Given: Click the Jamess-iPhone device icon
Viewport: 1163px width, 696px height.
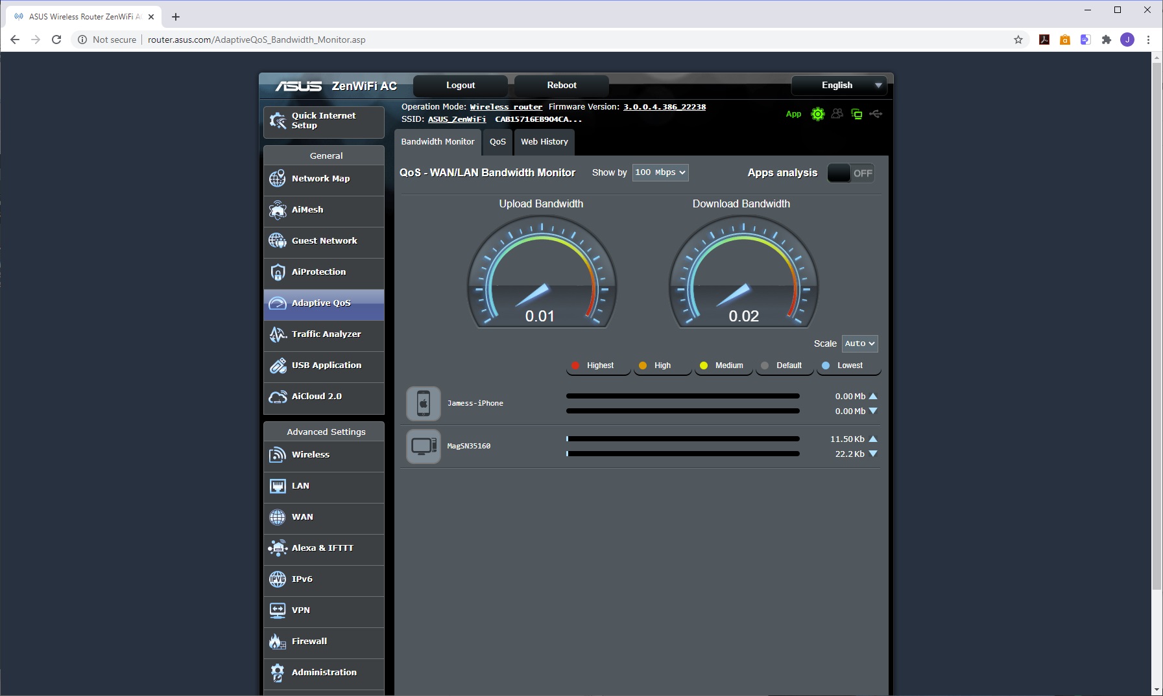Looking at the screenshot, I should 424,404.
